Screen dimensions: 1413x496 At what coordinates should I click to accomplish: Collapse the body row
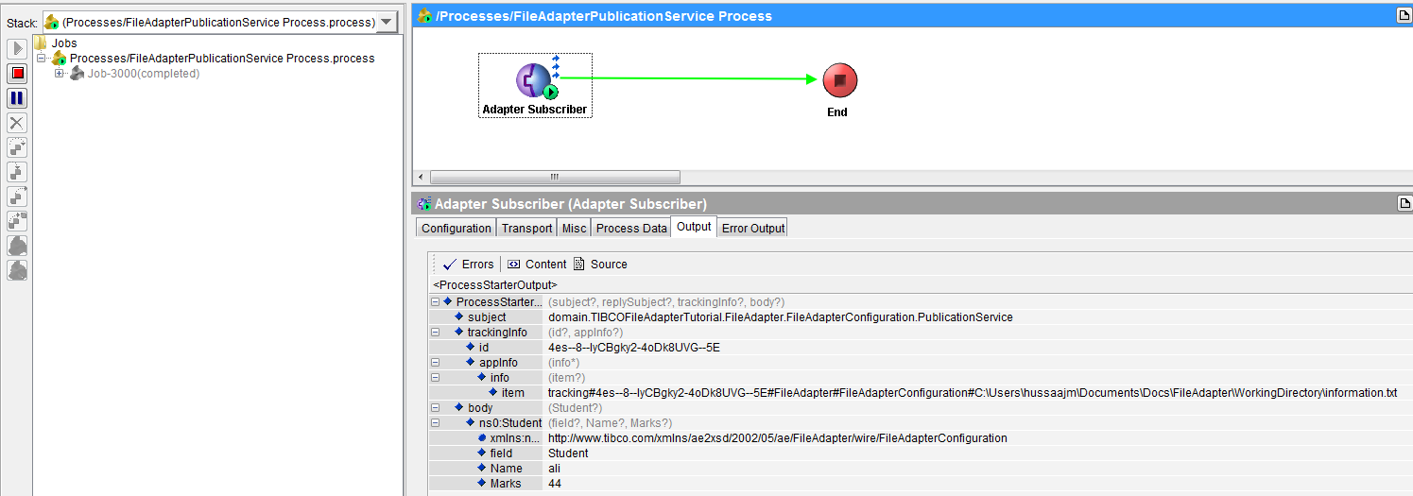click(x=436, y=408)
